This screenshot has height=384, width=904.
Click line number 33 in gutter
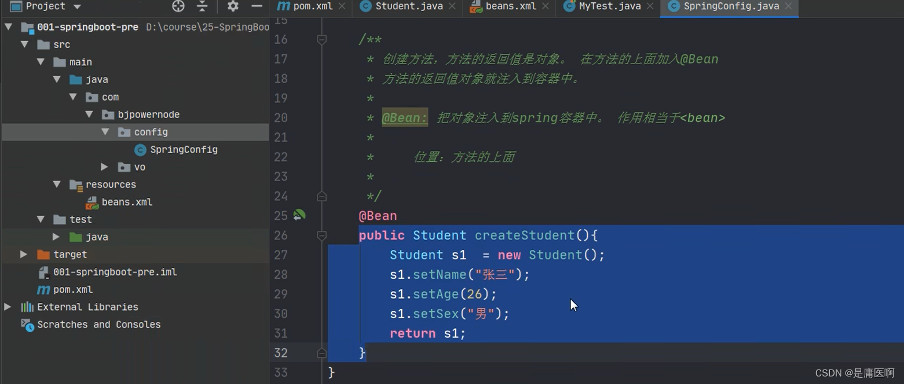(x=281, y=372)
